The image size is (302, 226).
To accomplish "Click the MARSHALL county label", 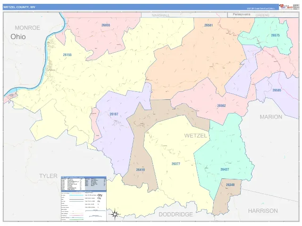I will [160, 15].
